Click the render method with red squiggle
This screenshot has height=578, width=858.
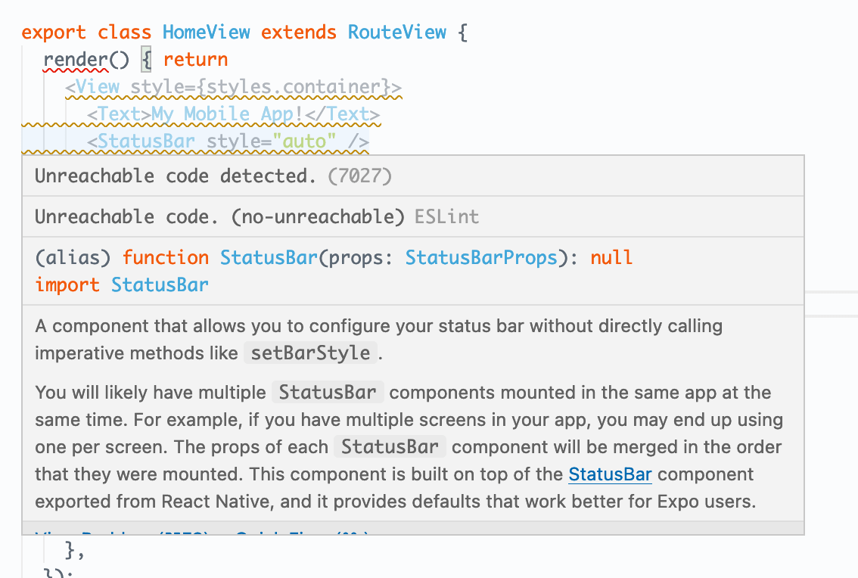76,60
